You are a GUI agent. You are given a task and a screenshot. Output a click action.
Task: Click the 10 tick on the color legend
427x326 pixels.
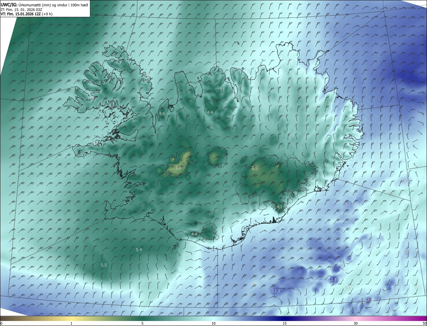[x=213, y=323]
